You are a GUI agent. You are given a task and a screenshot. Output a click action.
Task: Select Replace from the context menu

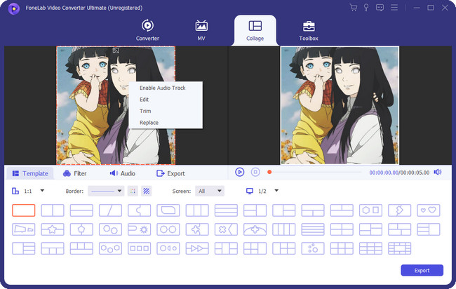[x=149, y=123]
